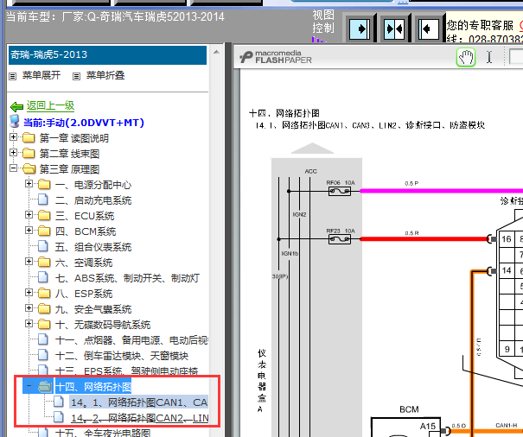Click 菜单折叠 text button
Image resolution: width=523 pixels, height=437 pixels.
[105, 75]
